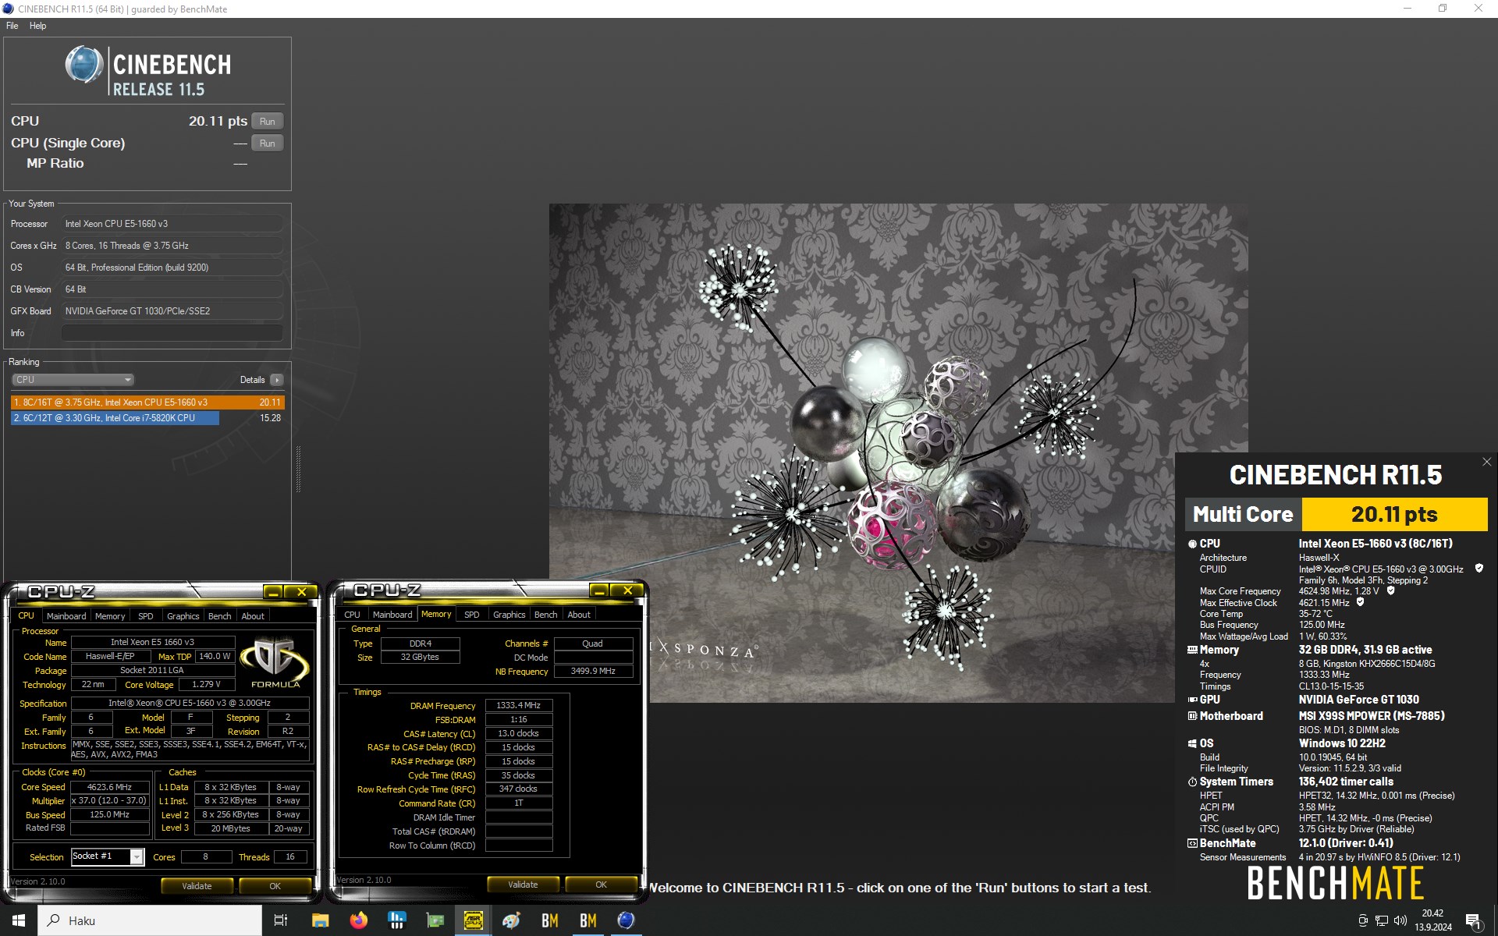
Task: Click the System Timers stopwatch icon
Action: tap(1192, 782)
